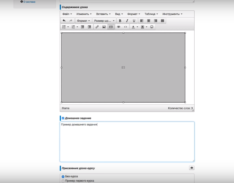Expand the bullet list style arrow
Image resolution: width=234 pixels, height=183 pixels.
(x=68, y=27)
